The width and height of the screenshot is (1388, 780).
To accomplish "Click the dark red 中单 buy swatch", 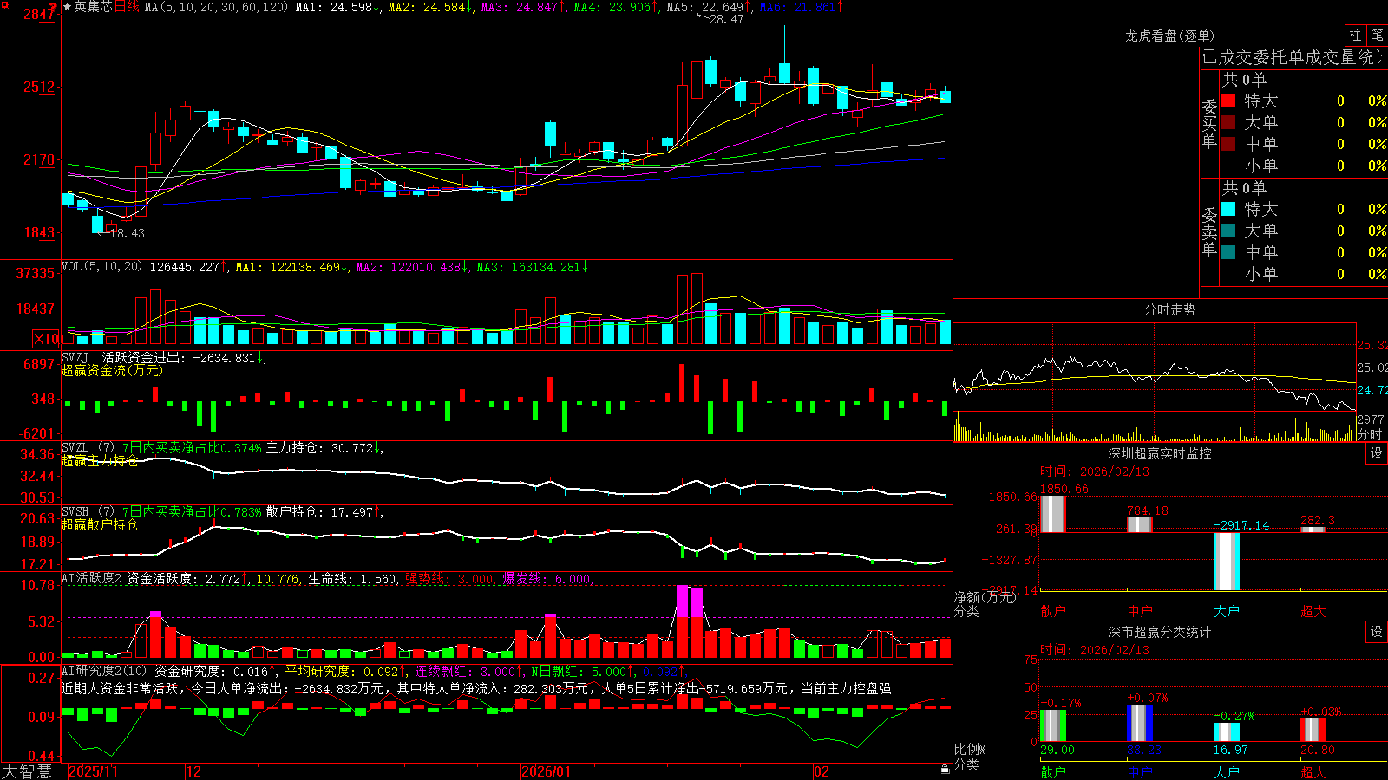I will (x=1228, y=144).
